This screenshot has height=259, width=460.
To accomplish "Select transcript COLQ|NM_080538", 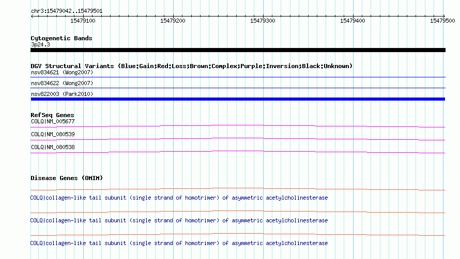I will (x=53, y=148).
